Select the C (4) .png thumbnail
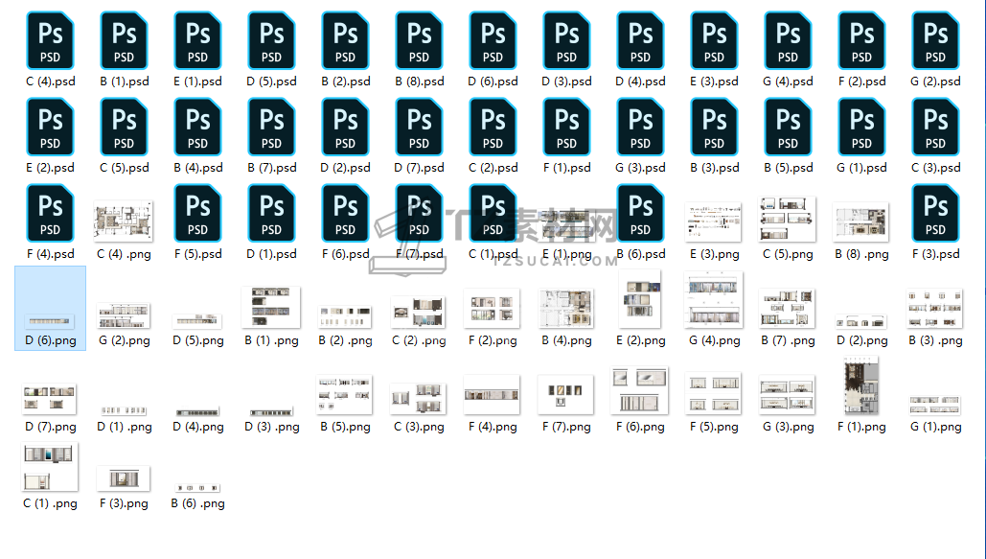Image resolution: width=986 pixels, height=559 pixels. pyautogui.click(x=124, y=221)
